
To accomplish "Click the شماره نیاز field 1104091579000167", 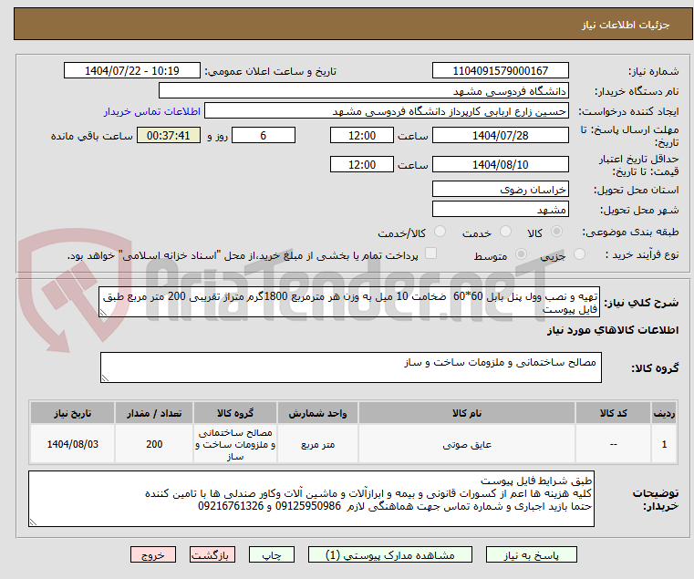I will pyautogui.click(x=500, y=71).
